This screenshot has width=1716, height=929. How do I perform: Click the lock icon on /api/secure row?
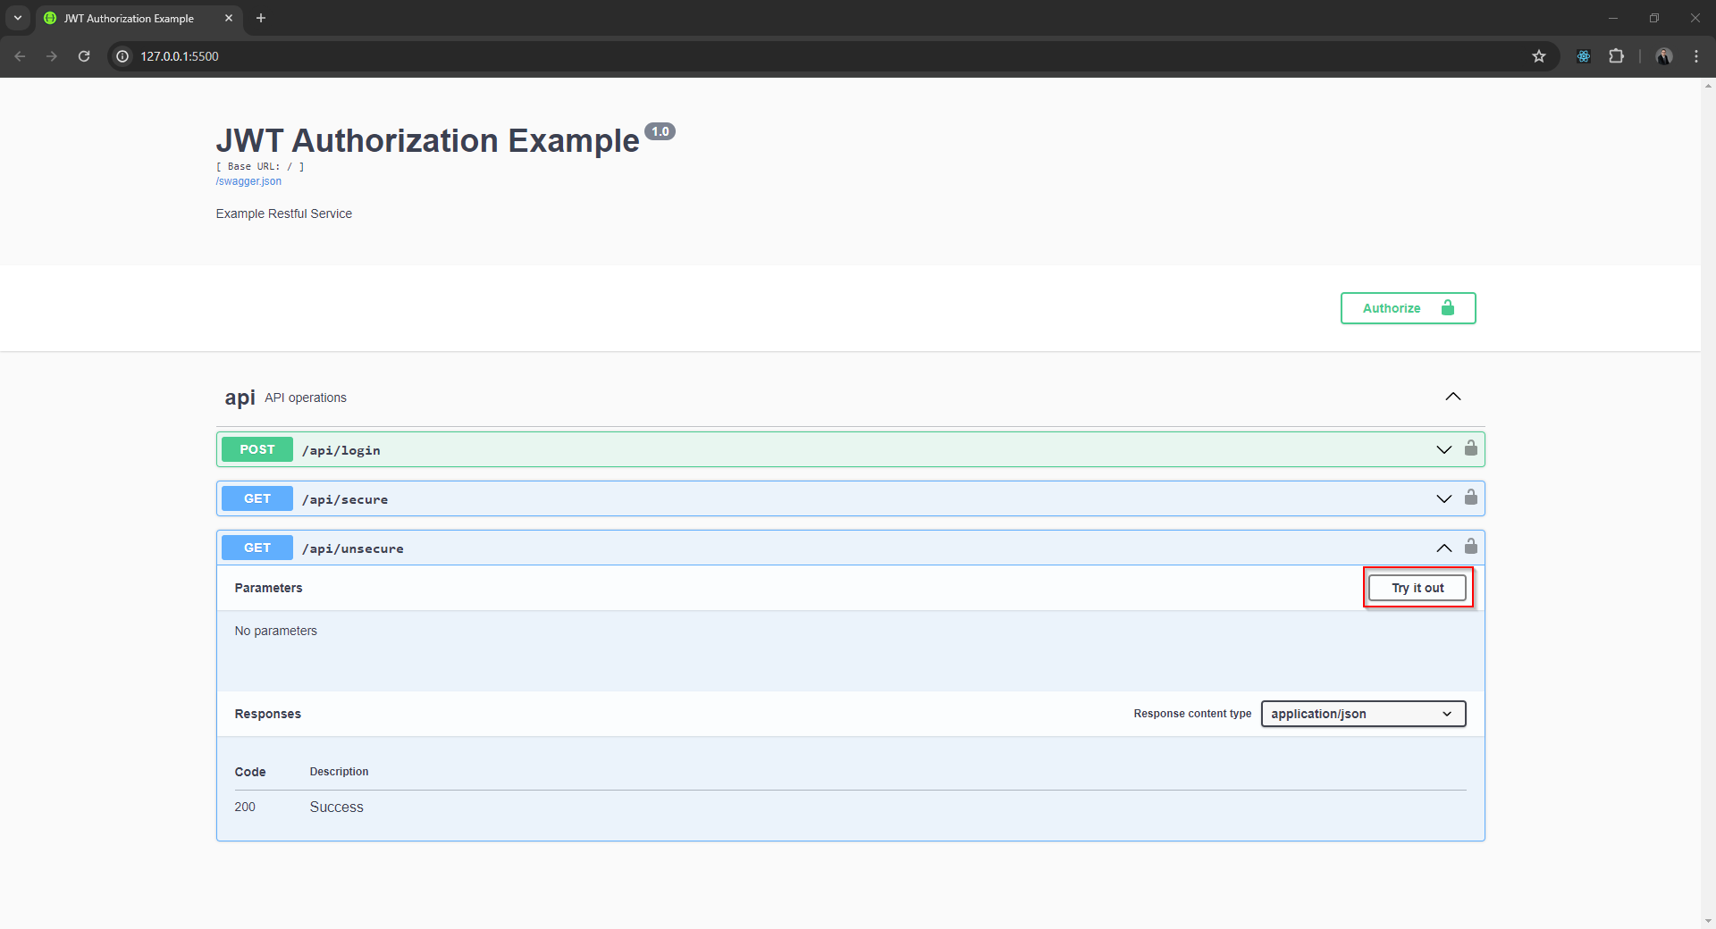[x=1470, y=498]
